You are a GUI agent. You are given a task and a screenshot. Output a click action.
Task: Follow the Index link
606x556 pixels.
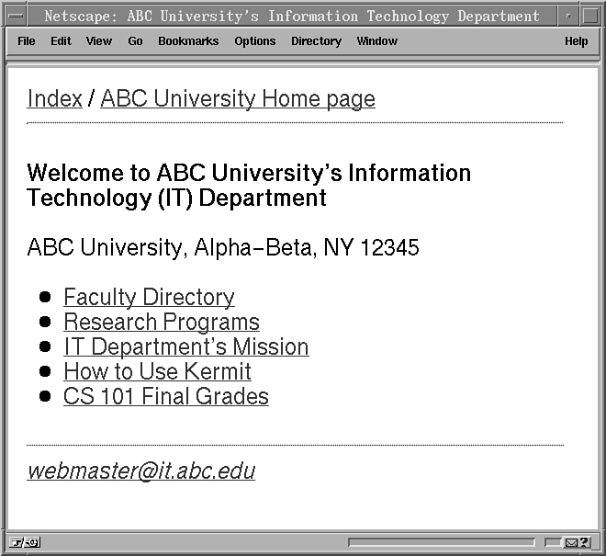54,99
